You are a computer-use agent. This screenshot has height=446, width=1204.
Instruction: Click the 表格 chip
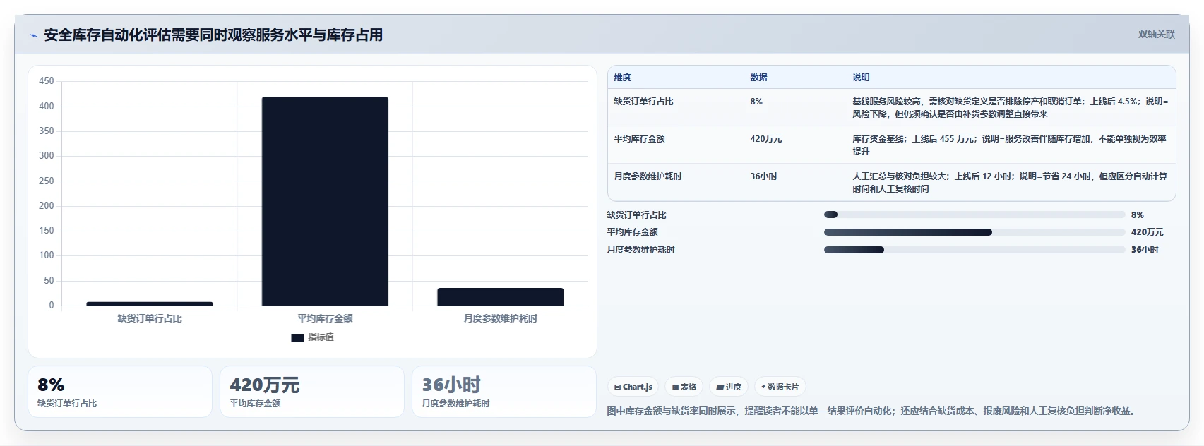684,387
